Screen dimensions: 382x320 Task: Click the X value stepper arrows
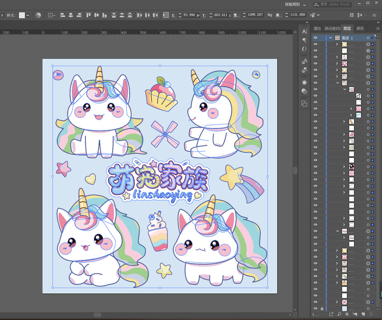coord(180,15)
